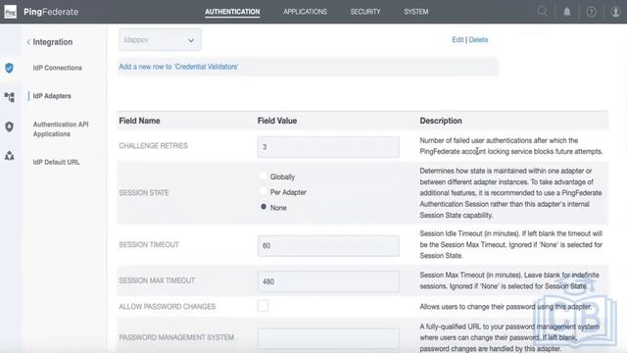Select the Globally session state radio
627x353 pixels.
[x=264, y=176]
